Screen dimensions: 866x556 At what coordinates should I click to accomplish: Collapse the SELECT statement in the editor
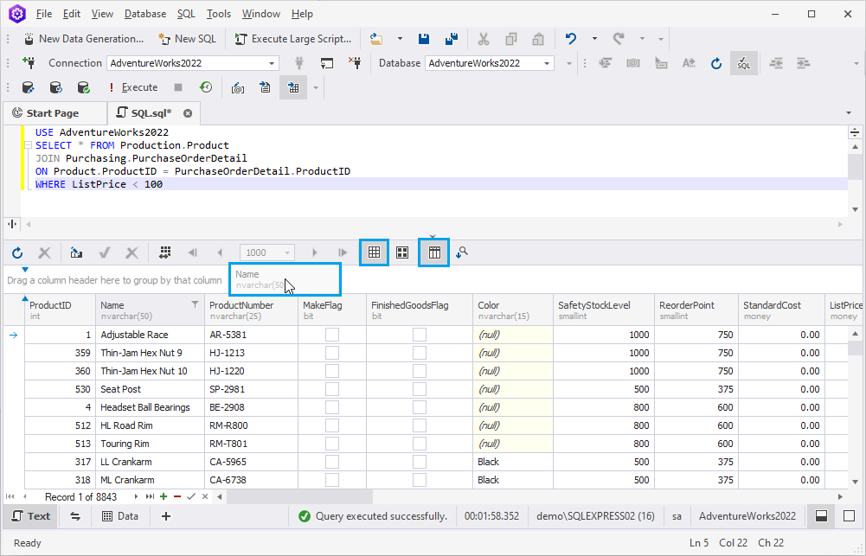pyautogui.click(x=28, y=145)
